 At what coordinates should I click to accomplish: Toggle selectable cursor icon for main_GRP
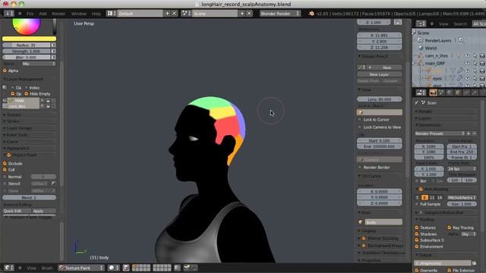tap(475, 63)
